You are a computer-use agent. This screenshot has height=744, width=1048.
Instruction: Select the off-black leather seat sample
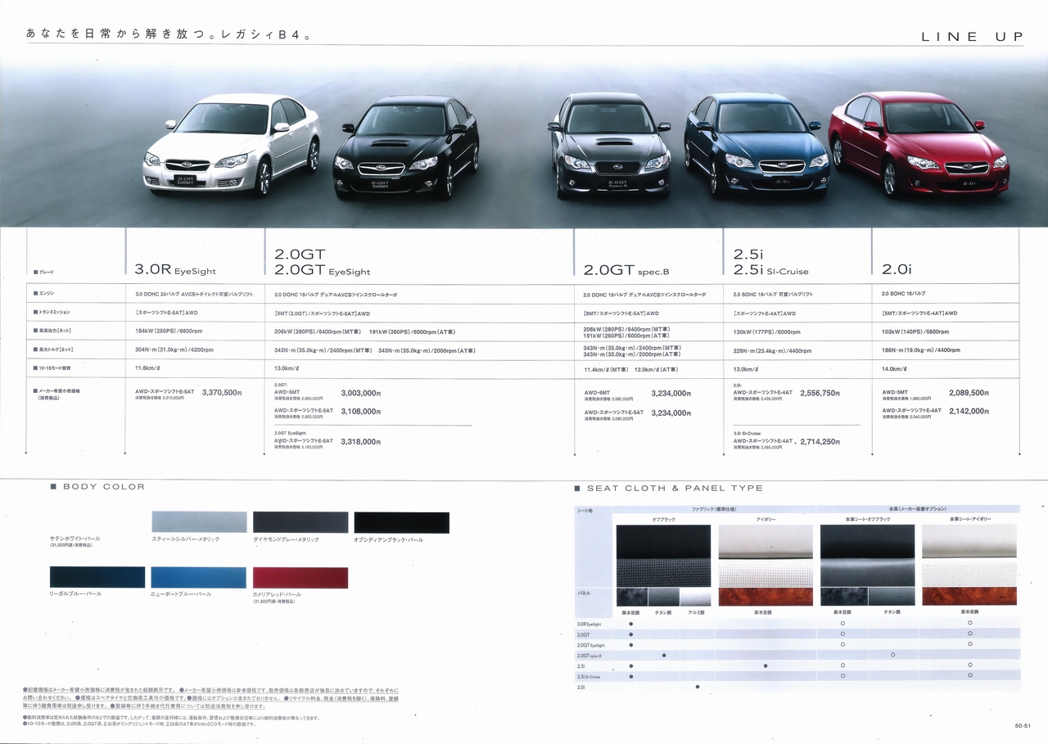pyautogui.click(x=867, y=556)
